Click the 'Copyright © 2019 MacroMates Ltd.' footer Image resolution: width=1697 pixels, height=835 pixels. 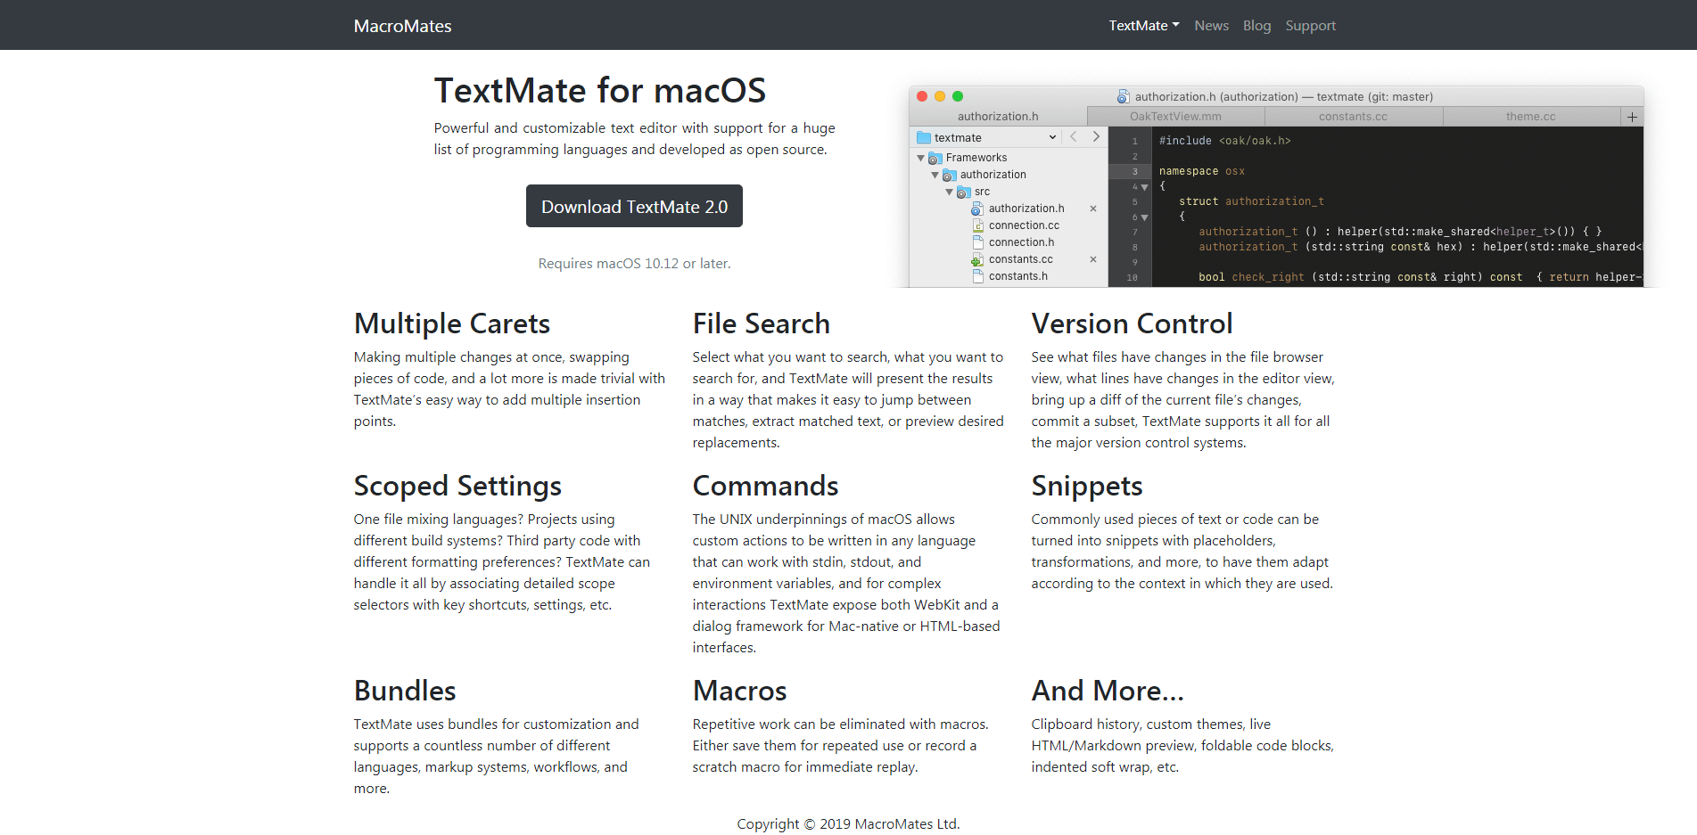click(848, 824)
